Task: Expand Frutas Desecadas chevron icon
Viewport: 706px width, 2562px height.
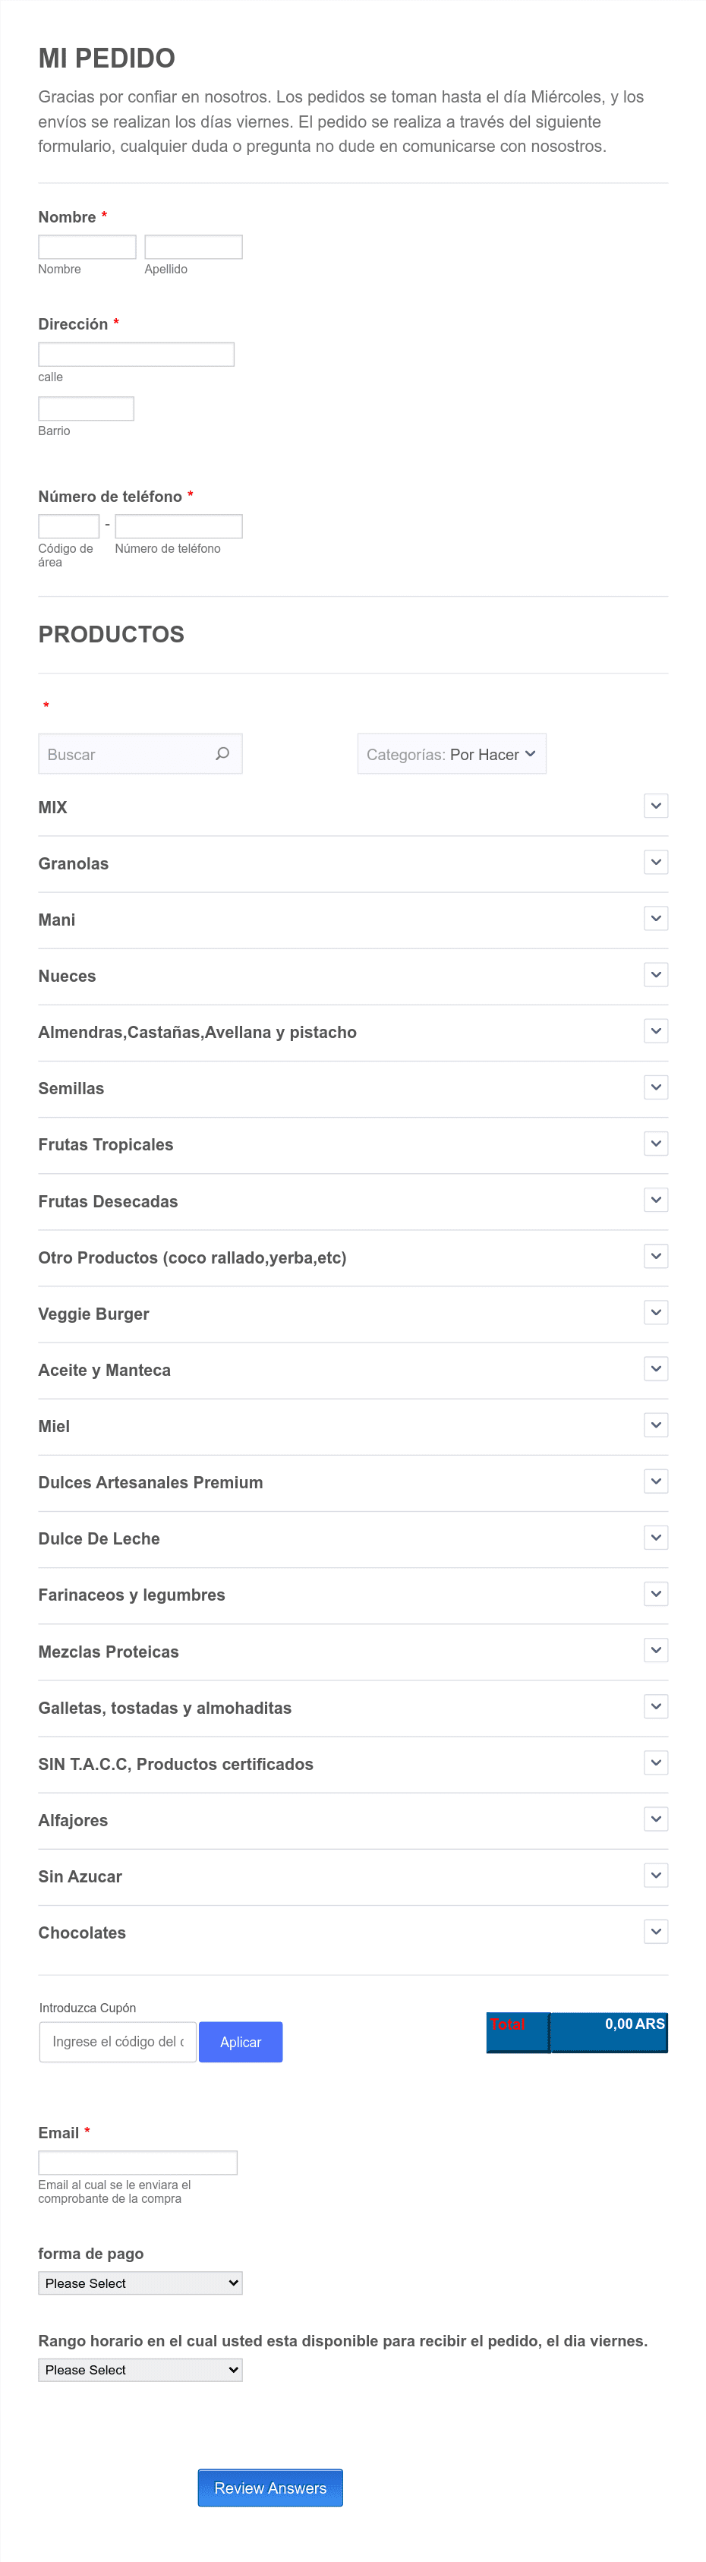Action: click(655, 1200)
